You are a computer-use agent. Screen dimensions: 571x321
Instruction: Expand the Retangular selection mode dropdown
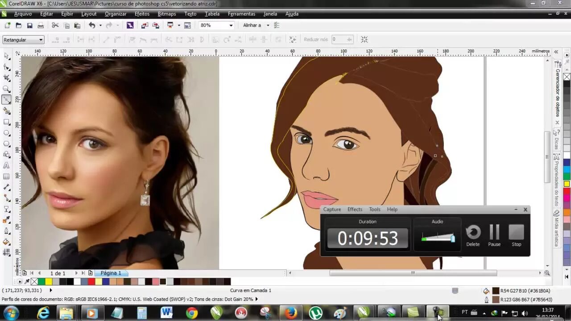click(x=41, y=40)
